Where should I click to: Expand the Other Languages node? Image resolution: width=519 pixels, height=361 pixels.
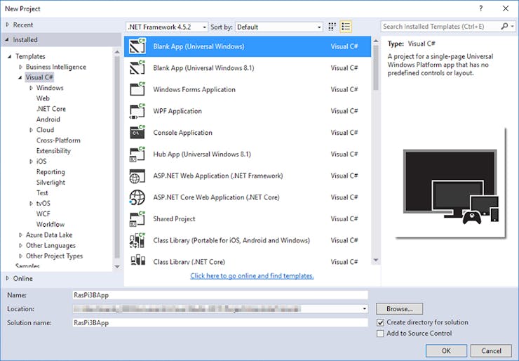(x=20, y=246)
